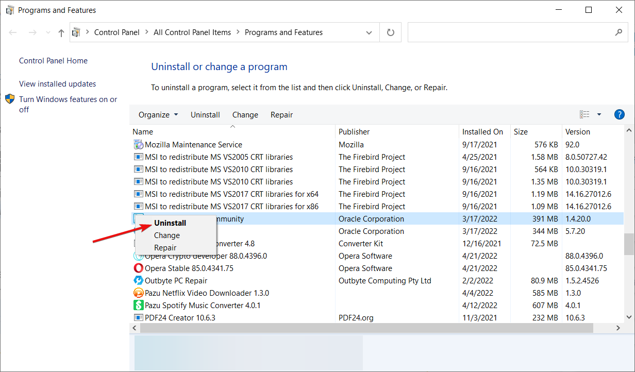The image size is (635, 372).
Task: Click the Programs and Features title bar icon
Action: click(x=10, y=10)
